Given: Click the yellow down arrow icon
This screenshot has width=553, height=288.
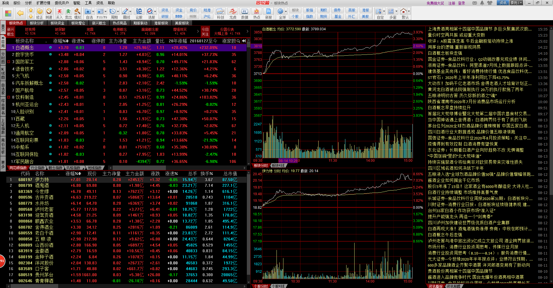Looking at the screenshot, I should [x=31, y=17].
